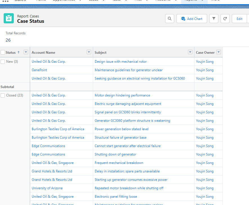Open Youjin Song owner for University of Arizona row
The width and height of the screenshot is (249, 205).
205,188
